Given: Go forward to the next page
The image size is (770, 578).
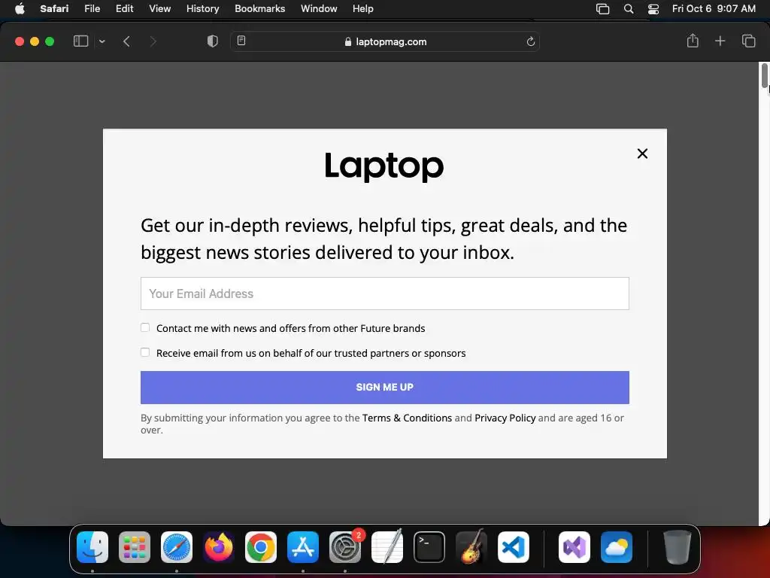Looking at the screenshot, I should 153,41.
